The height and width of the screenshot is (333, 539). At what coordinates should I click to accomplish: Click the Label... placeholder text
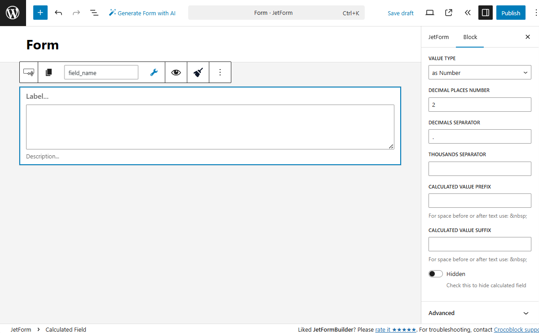[37, 96]
